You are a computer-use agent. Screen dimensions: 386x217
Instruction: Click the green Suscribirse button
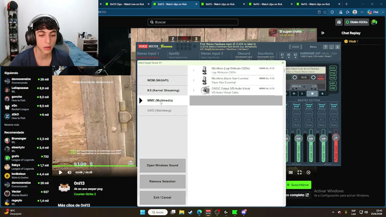298,185
